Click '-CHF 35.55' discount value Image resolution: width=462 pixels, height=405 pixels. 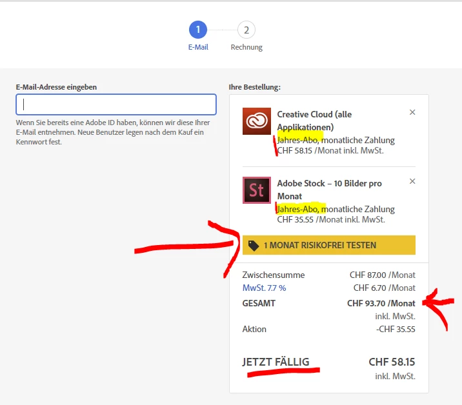(x=396, y=329)
